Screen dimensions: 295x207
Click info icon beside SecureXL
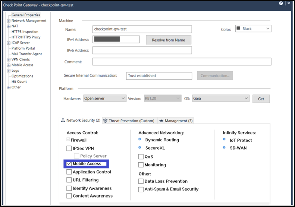tap(140, 148)
